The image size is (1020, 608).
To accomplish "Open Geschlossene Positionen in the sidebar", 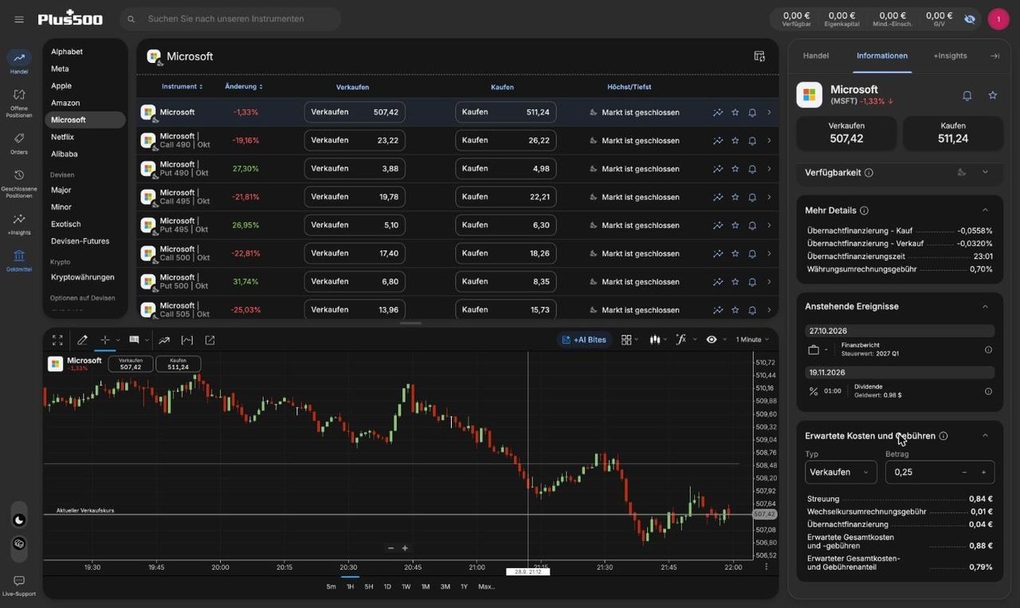I will 19,184.
